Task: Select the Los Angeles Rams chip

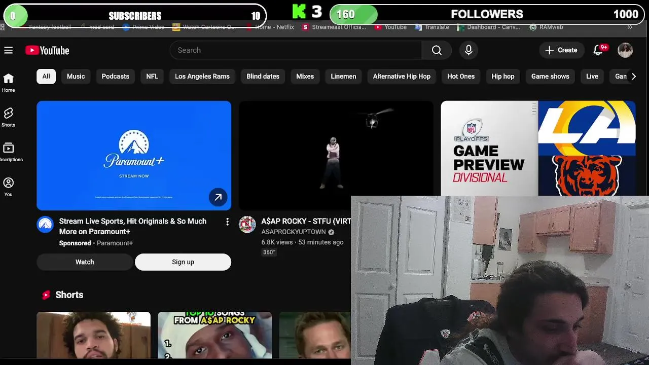Action: click(x=202, y=77)
